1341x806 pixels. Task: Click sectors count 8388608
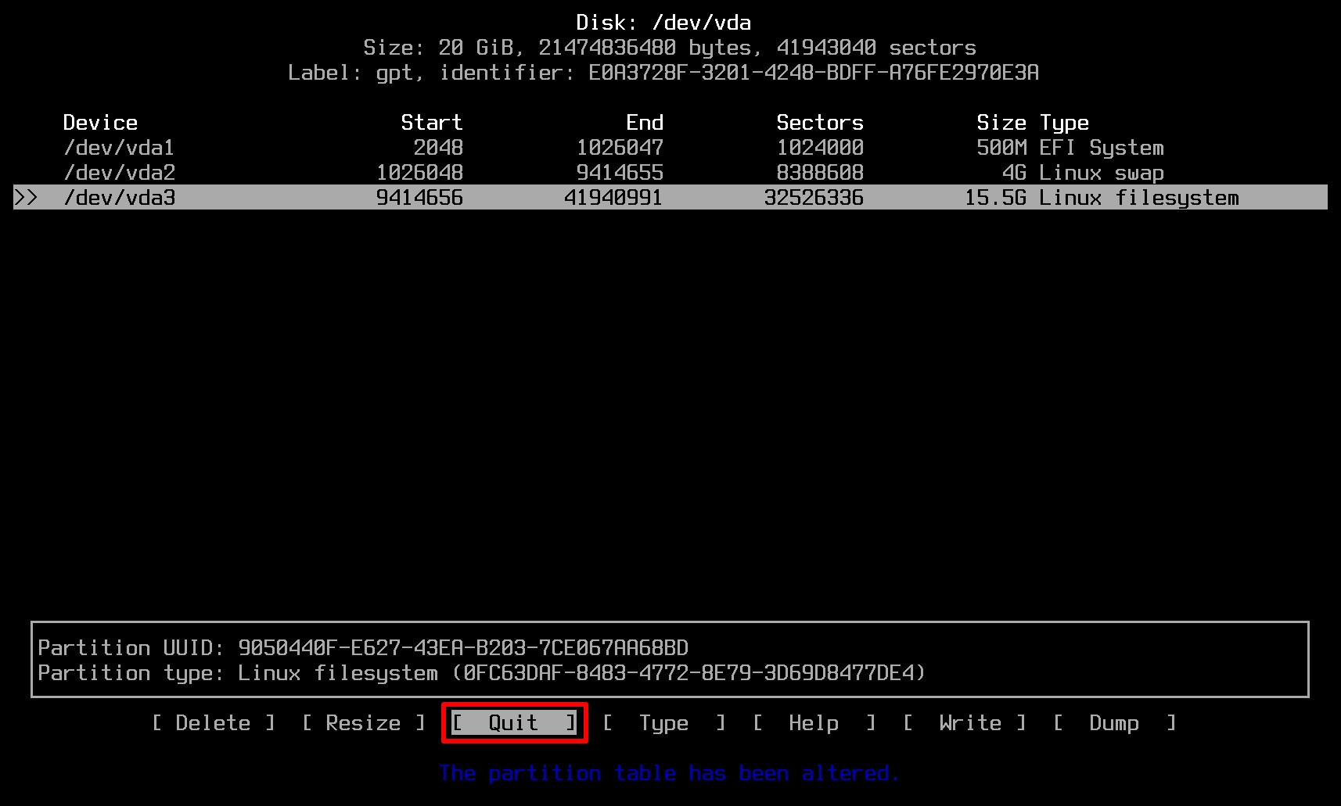tap(820, 173)
